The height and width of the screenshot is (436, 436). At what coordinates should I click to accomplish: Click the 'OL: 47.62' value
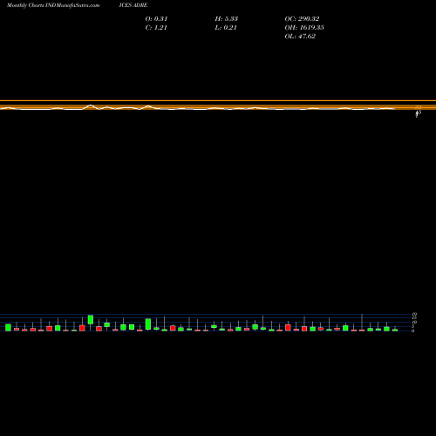point(300,36)
